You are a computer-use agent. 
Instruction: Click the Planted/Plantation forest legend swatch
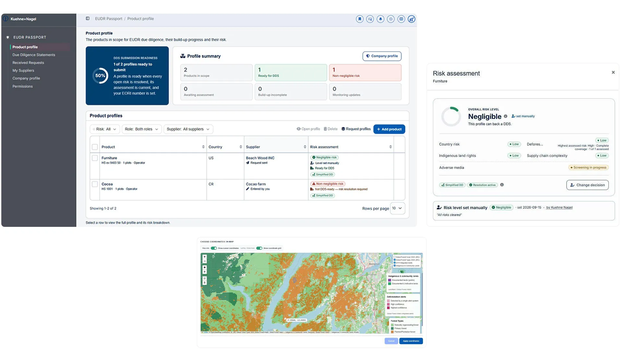[392, 332]
